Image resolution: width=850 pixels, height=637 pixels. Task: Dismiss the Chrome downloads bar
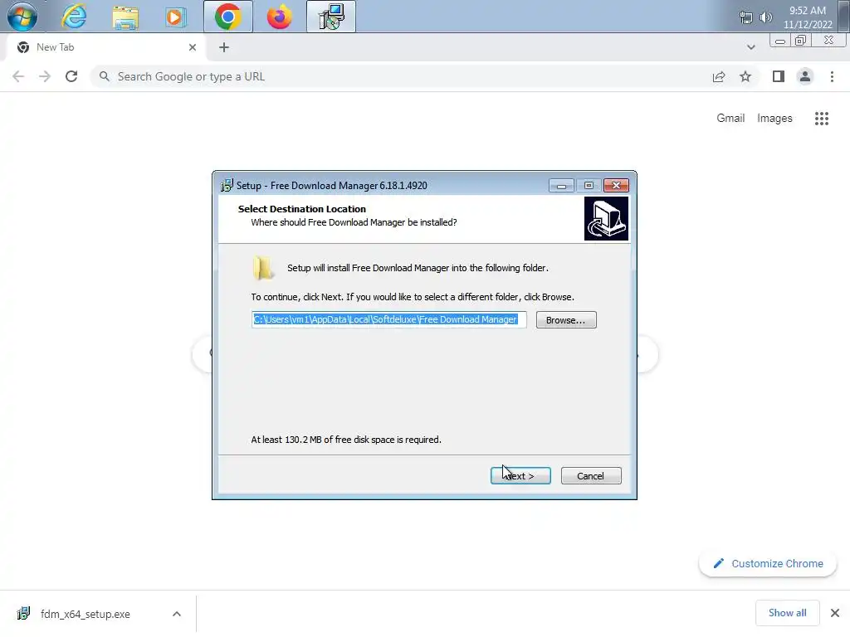click(x=835, y=613)
